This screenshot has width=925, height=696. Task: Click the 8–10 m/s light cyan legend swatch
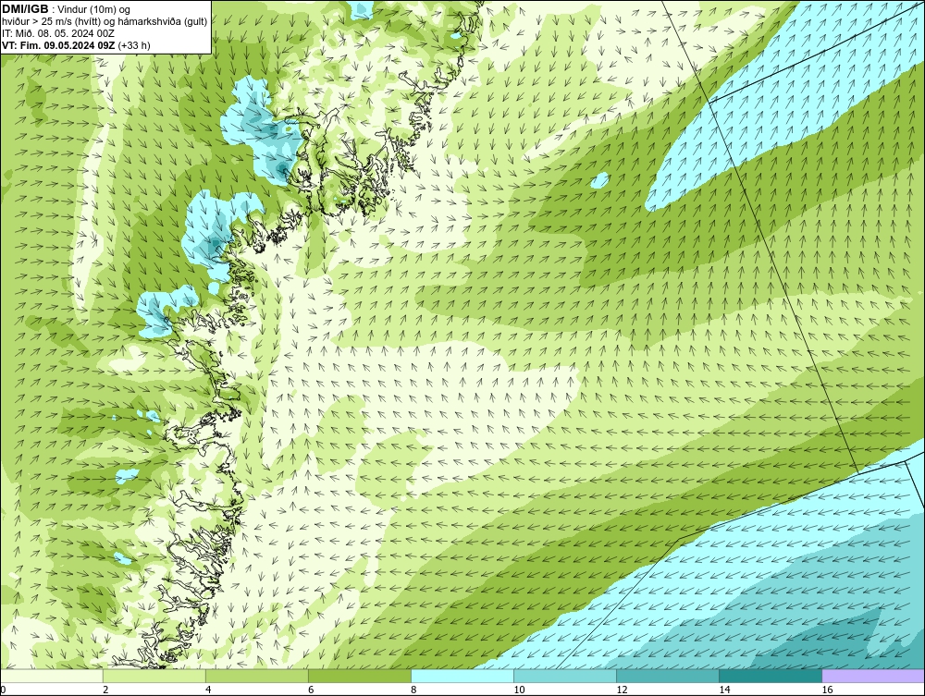(x=462, y=676)
